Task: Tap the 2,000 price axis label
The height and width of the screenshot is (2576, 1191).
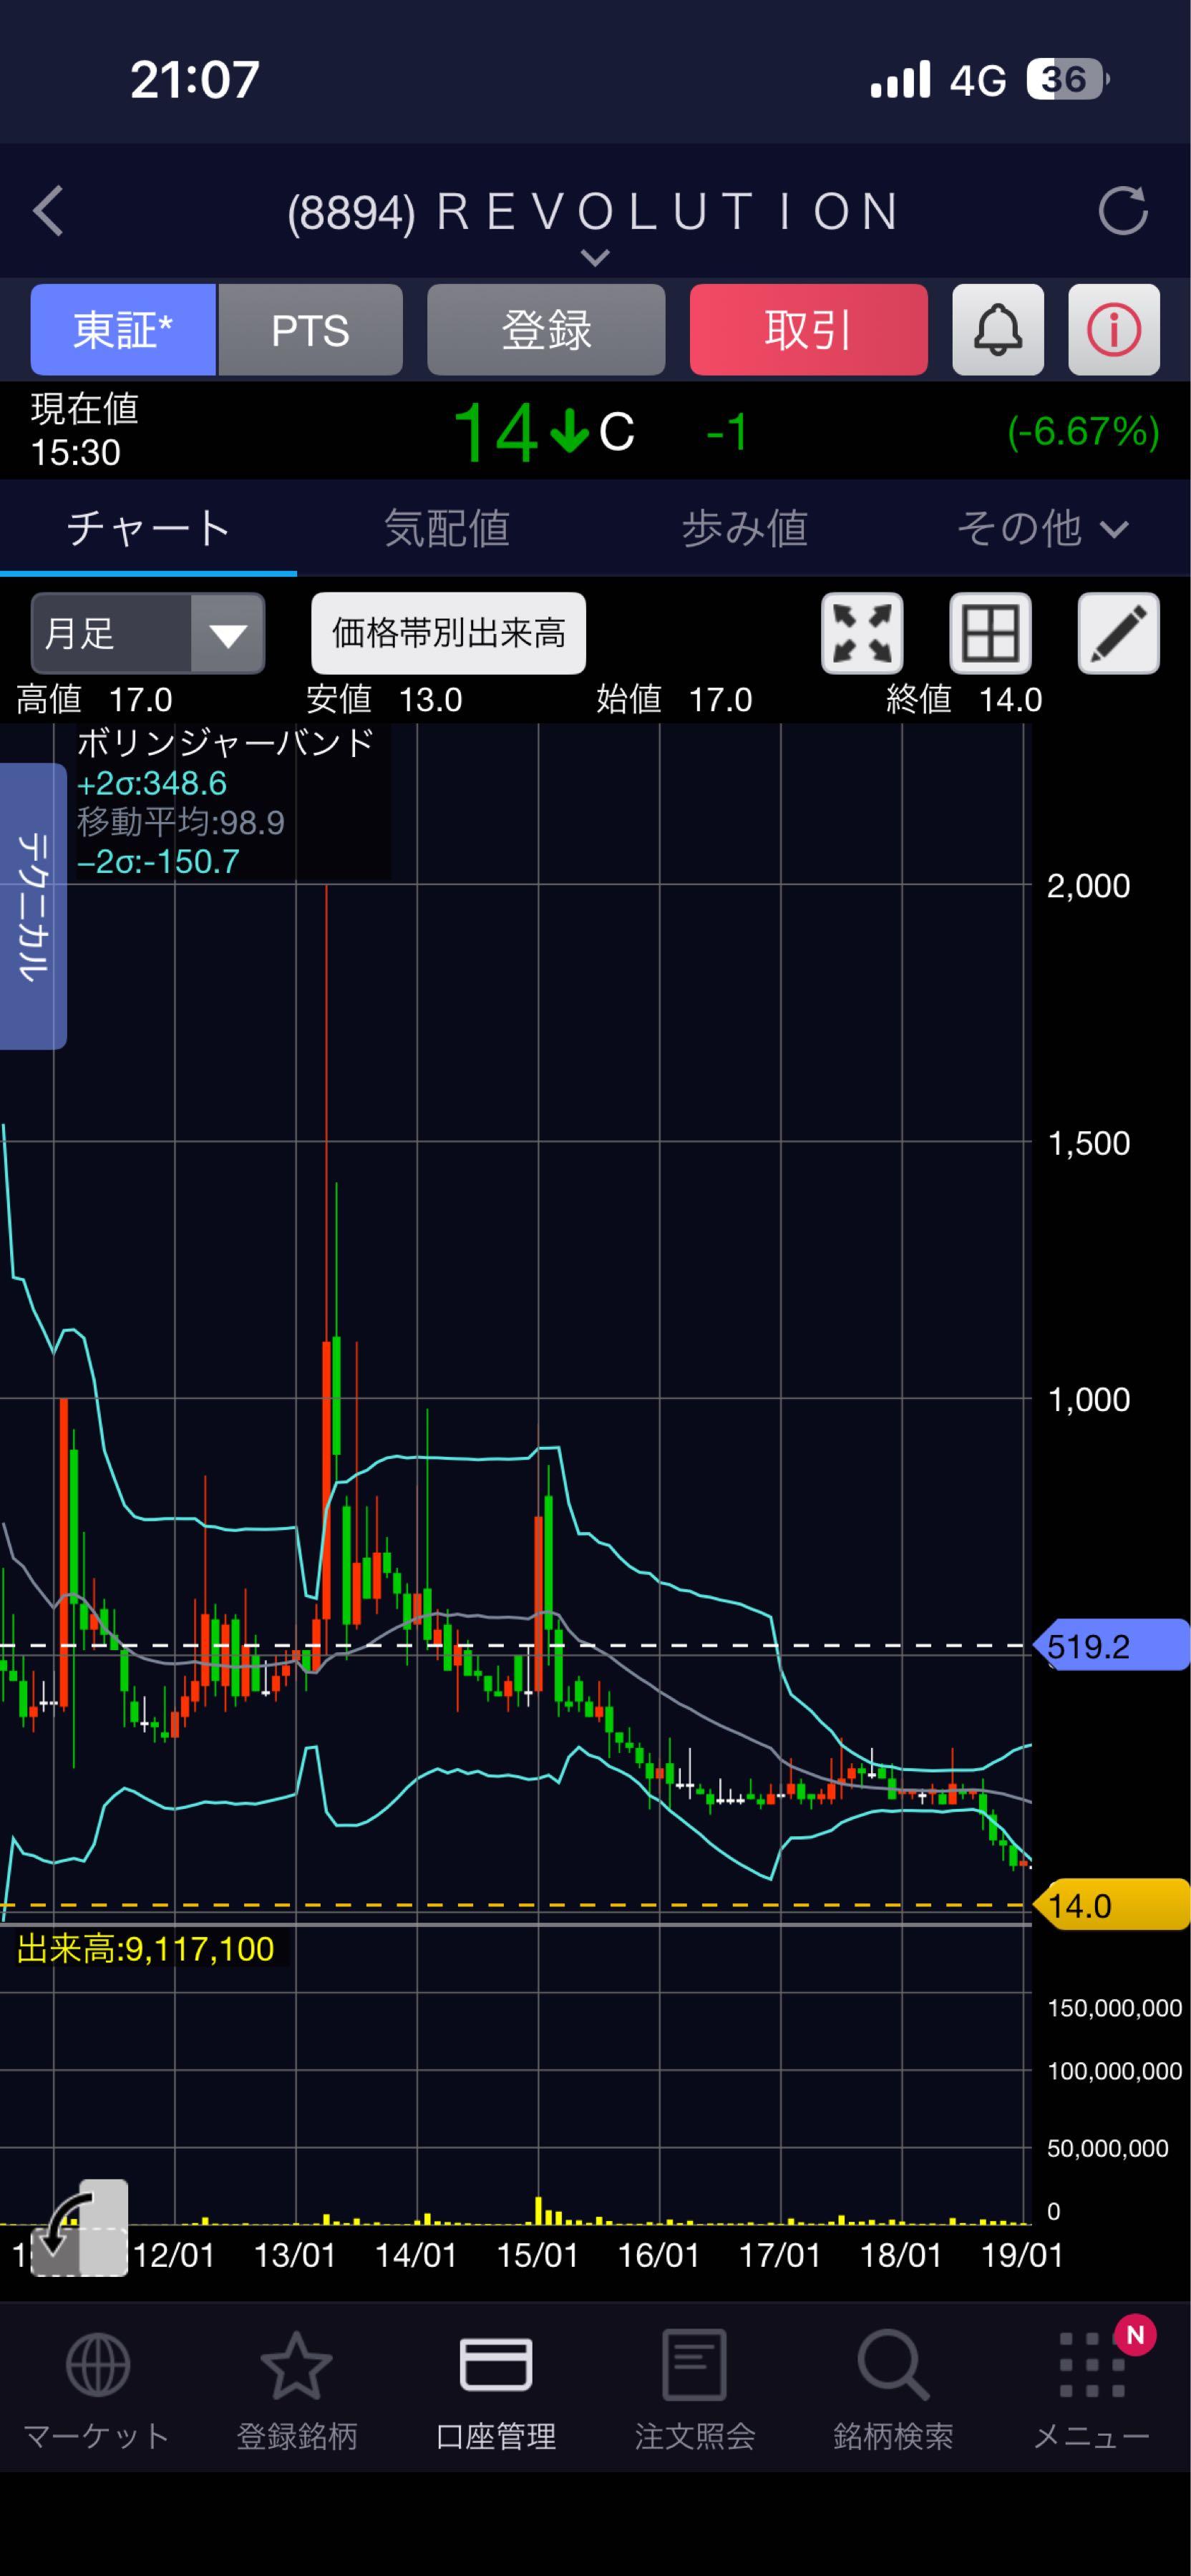Action: (1088, 886)
